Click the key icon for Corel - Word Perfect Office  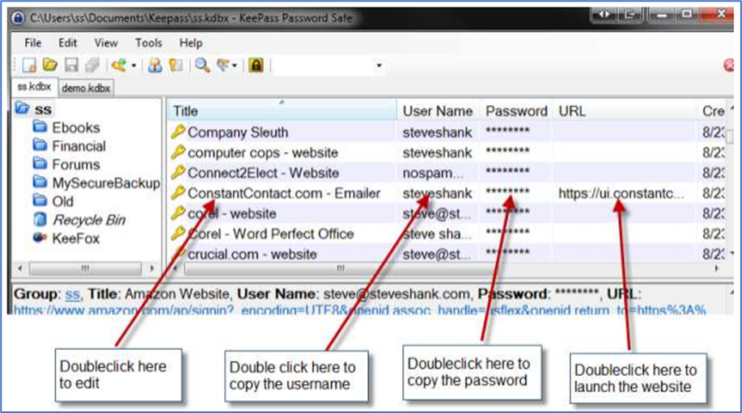coord(178,234)
